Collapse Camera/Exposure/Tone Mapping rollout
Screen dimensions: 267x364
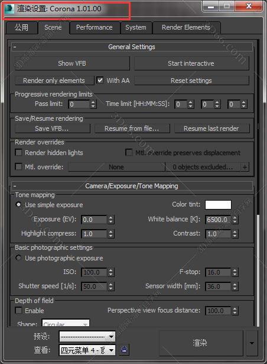tap(132, 186)
